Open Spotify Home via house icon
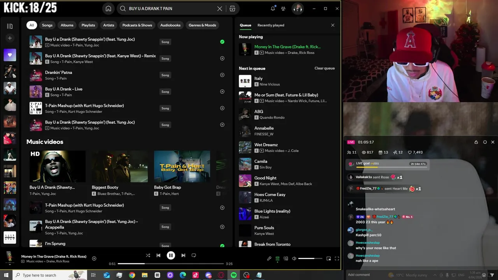The height and width of the screenshot is (280, 498). point(109,9)
